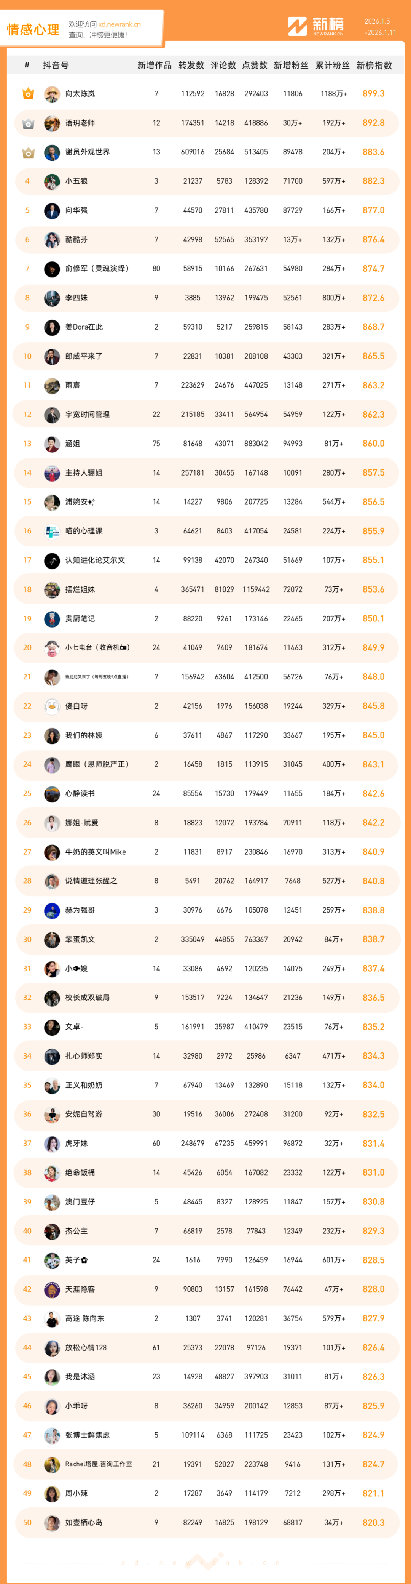Click 向太陈岚's 899.3 index score
411x1584 pixels.
click(374, 93)
